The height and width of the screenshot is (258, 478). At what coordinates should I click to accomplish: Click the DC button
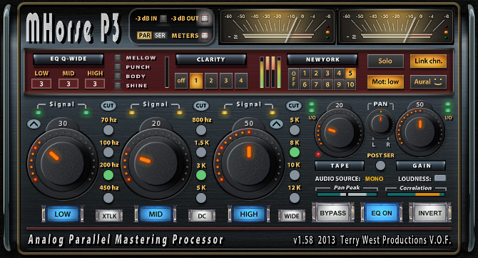tap(202, 216)
